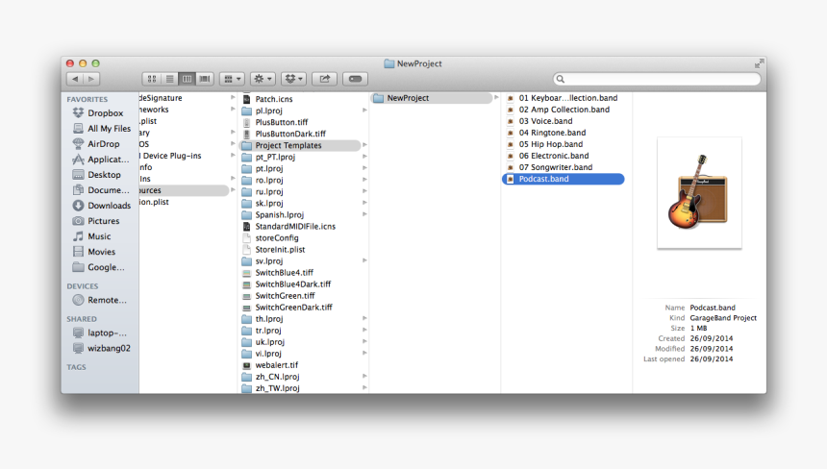Viewport: 827px width, 469px height.
Task: Expand the zh_CN.lproj folder arrow
Action: coord(364,376)
